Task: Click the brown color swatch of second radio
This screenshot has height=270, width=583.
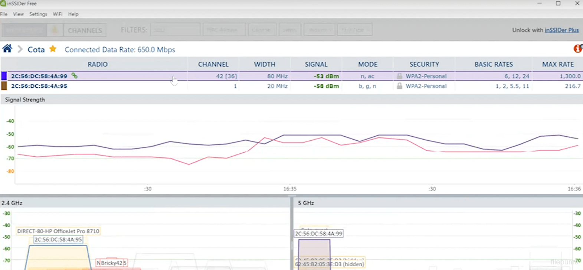Action: [4, 86]
